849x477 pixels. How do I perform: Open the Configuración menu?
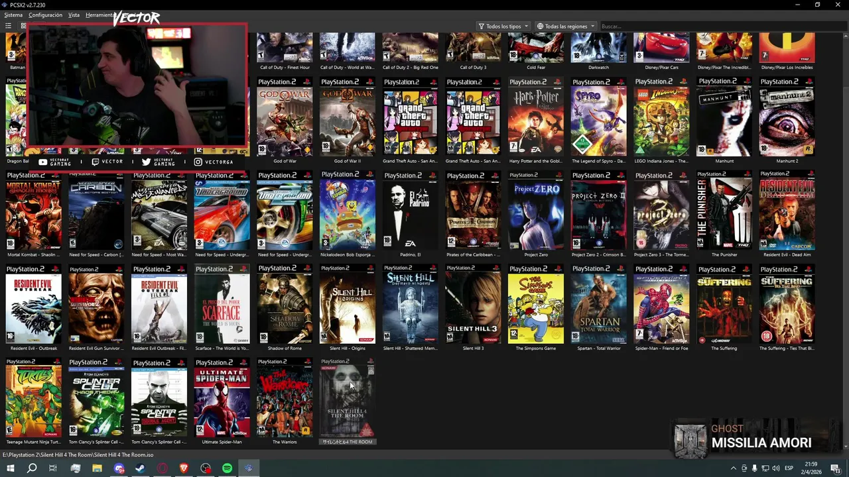(45, 15)
